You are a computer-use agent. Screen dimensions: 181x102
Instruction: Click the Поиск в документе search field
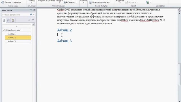pyautogui.click(x=15, y=15)
